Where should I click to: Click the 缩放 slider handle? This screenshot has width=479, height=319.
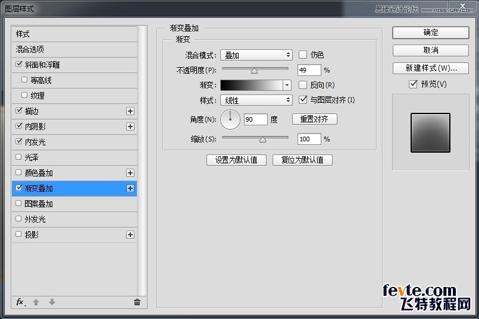pyautogui.click(x=262, y=140)
